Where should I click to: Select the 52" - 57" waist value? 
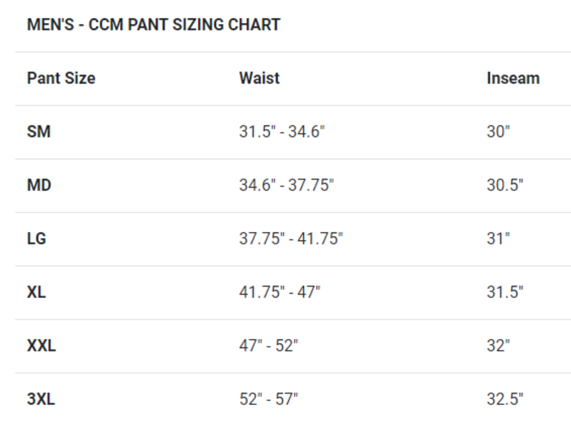point(269,399)
